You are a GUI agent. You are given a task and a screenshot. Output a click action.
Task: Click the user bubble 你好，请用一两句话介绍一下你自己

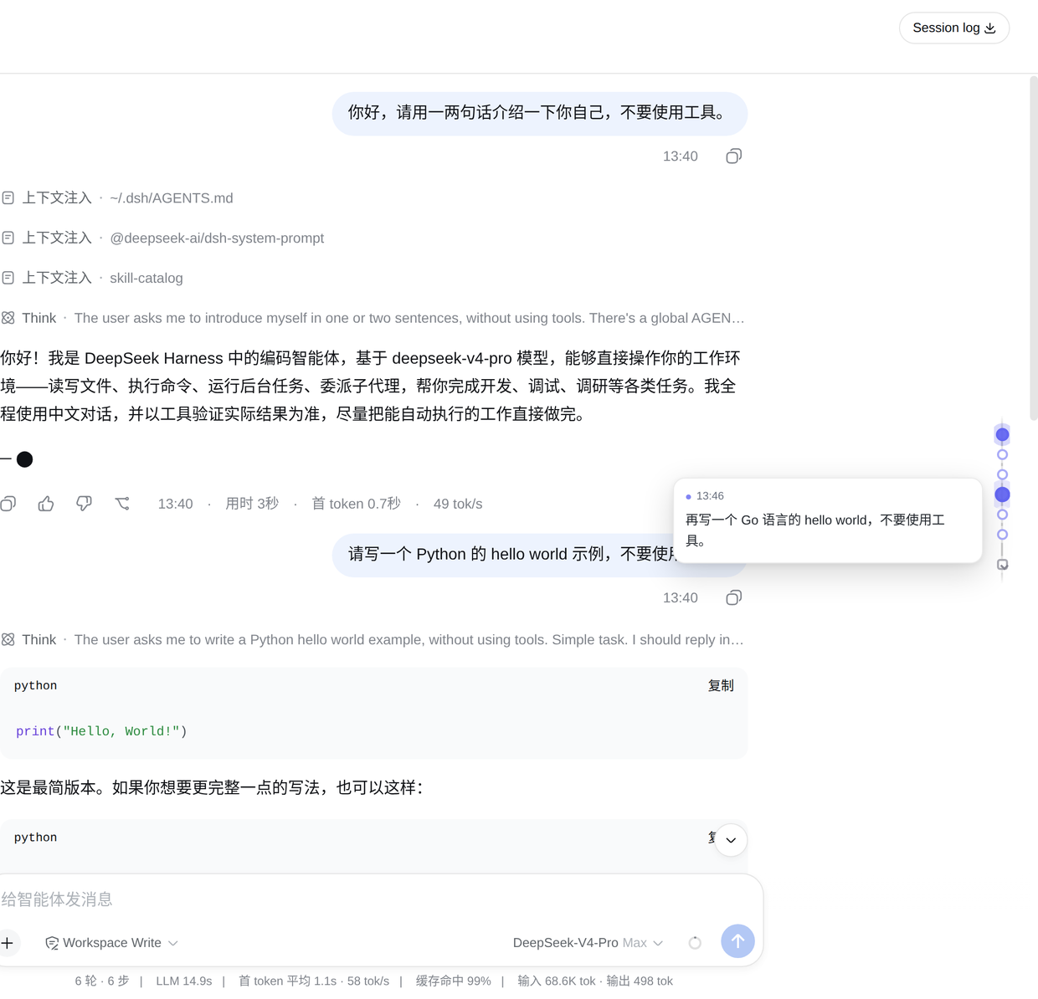point(540,114)
